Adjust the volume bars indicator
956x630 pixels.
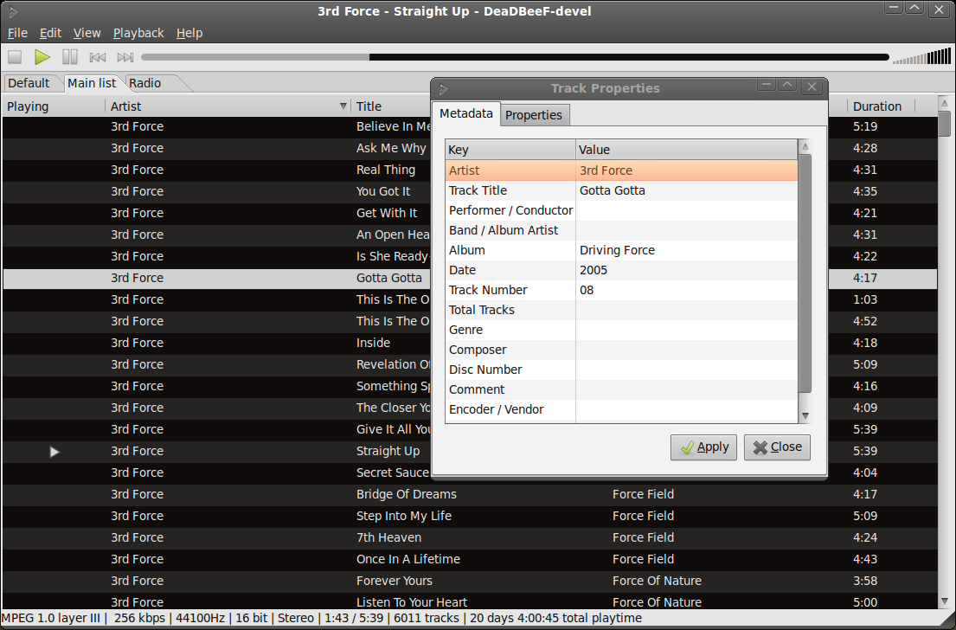(921, 58)
